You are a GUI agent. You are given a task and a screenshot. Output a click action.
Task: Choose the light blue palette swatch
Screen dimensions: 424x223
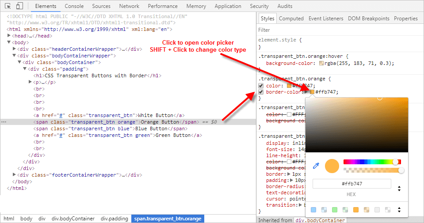[x=313, y=210]
